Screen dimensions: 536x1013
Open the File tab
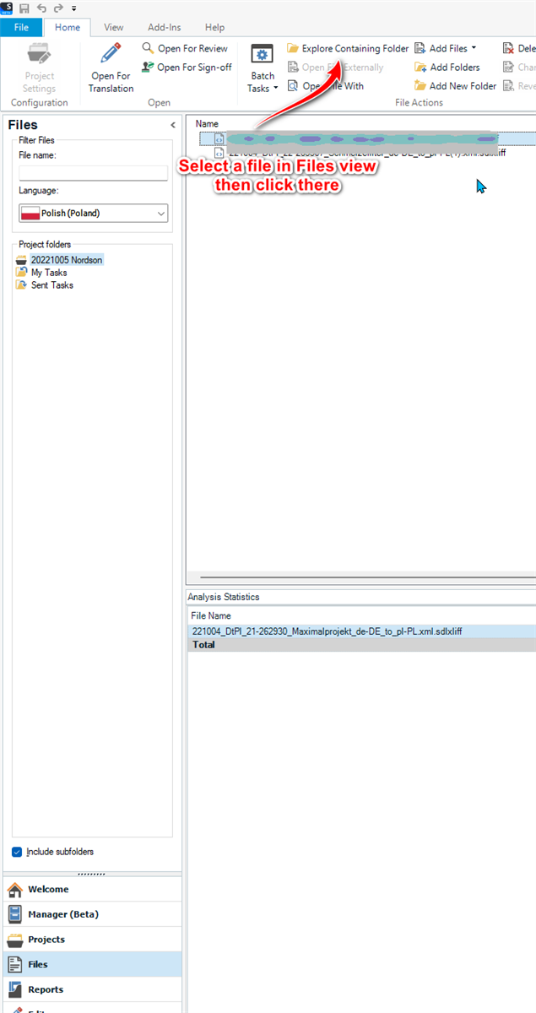(21, 27)
